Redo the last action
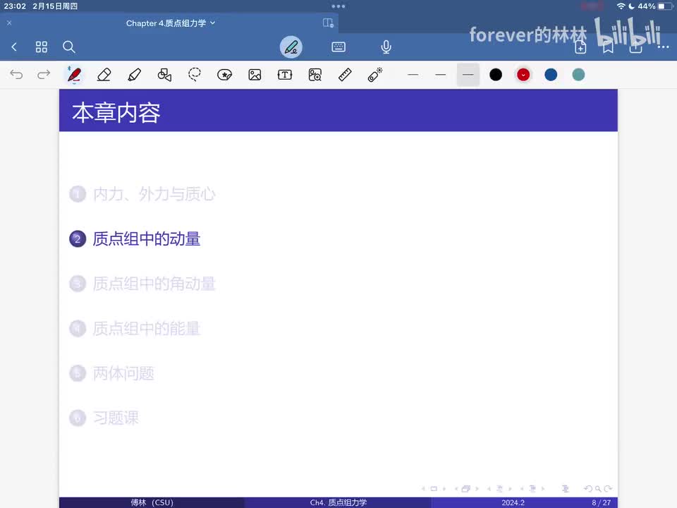The width and height of the screenshot is (677, 508). (x=44, y=75)
